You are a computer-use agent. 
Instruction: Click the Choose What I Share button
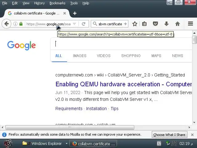(169, 135)
